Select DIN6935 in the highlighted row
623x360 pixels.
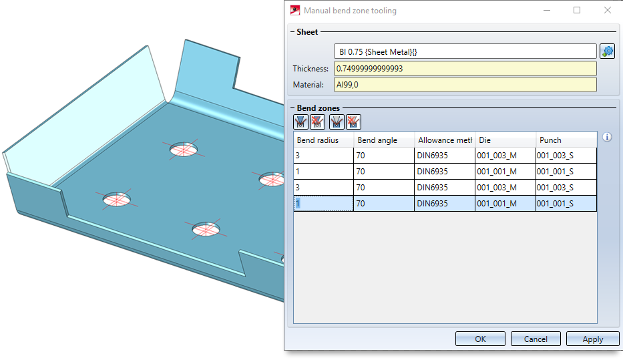coord(445,204)
